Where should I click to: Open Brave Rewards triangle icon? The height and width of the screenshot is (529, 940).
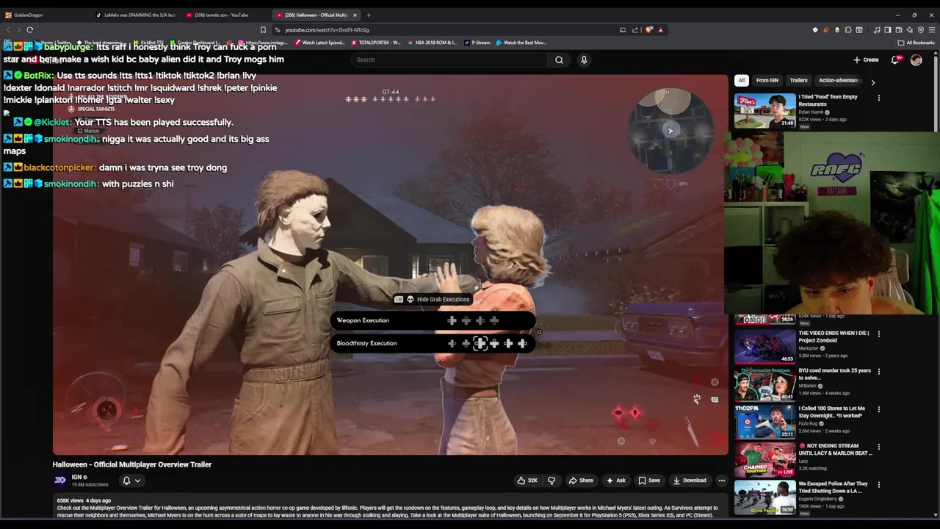coord(660,30)
